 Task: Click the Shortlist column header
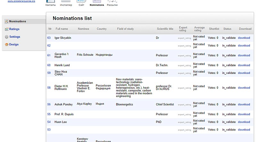(x=214, y=29)
